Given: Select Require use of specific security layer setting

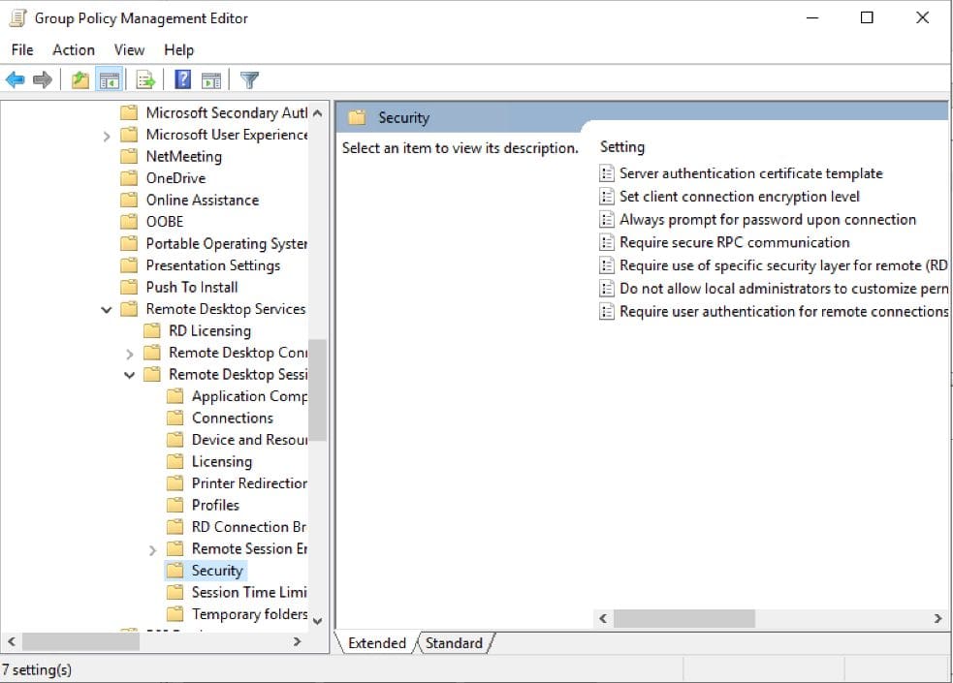Looking at the screenshot, I should 782,265.
